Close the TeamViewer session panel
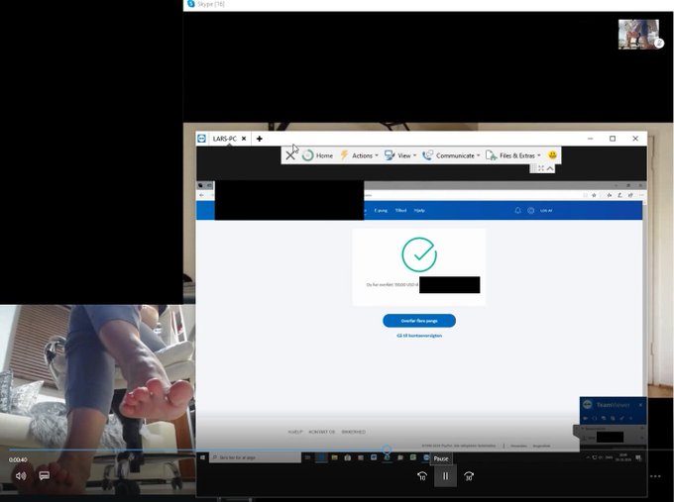The height and width of the screenshot is (502, 674). (x=640, y=405)
